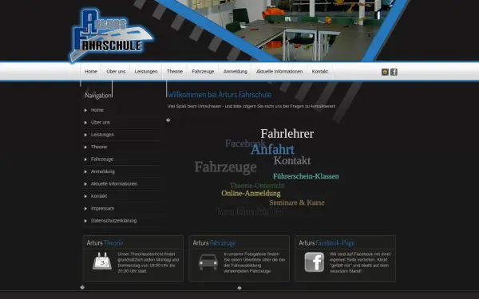Image resolution: width=479 pixels, height=299 pixels.
Task: Open Kontakt in the sidebar navigation
Action: 99,196
